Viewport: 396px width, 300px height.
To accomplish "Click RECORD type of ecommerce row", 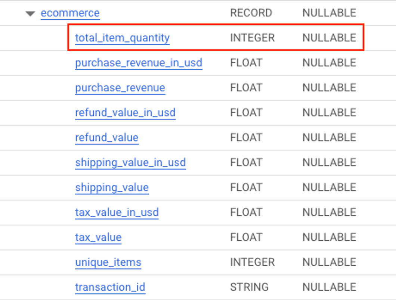I will pyautogui.click(x=251, y=13).
